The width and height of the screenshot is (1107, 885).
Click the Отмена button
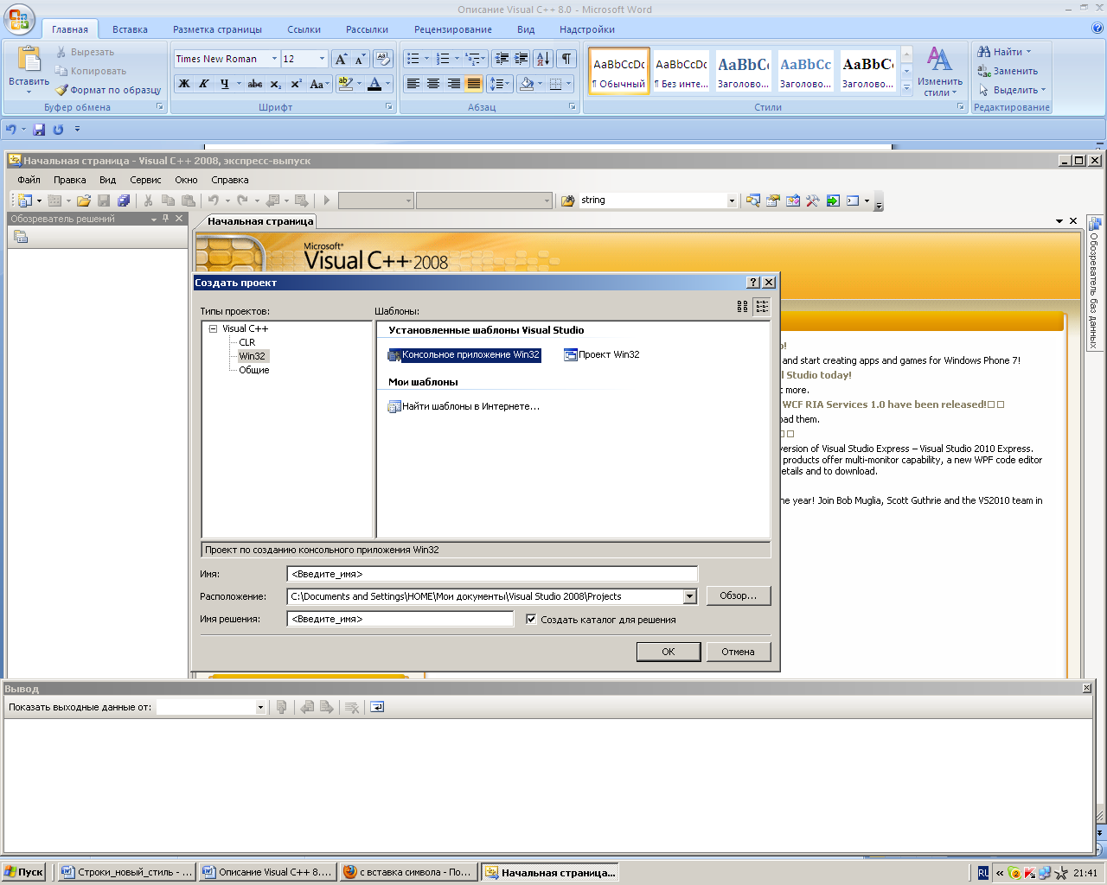(739, 652)
